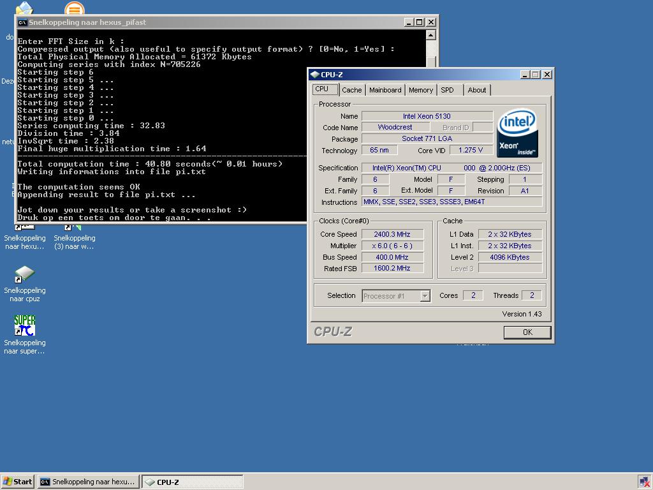
Task: Click the CPU-Z title bar icon
Action: tap(315, 75)
